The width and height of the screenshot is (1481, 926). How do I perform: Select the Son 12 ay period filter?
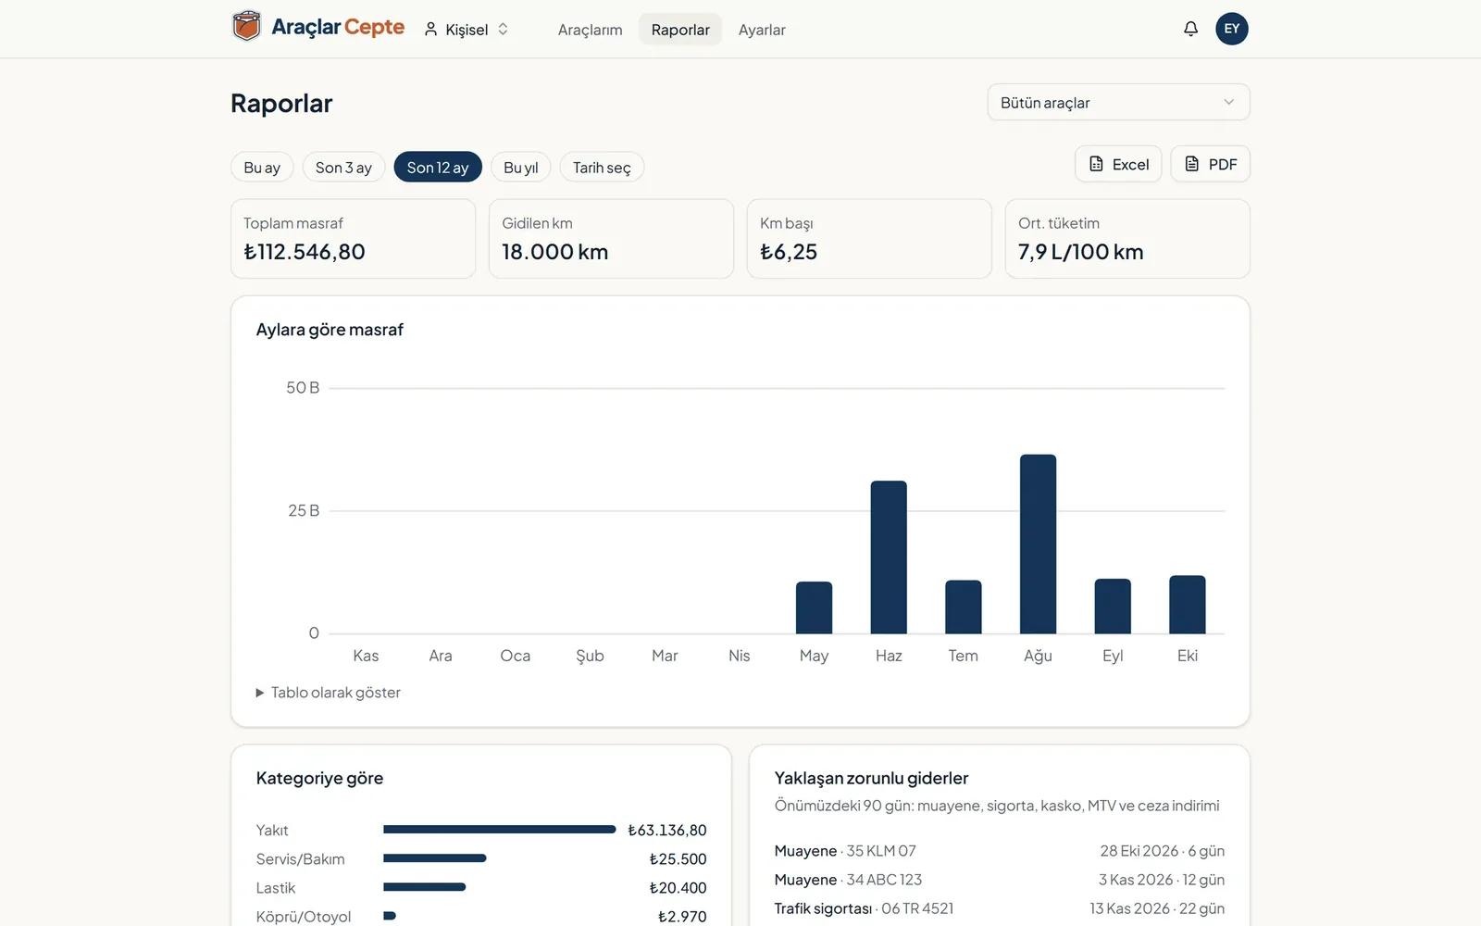click(x=438, y=168)
